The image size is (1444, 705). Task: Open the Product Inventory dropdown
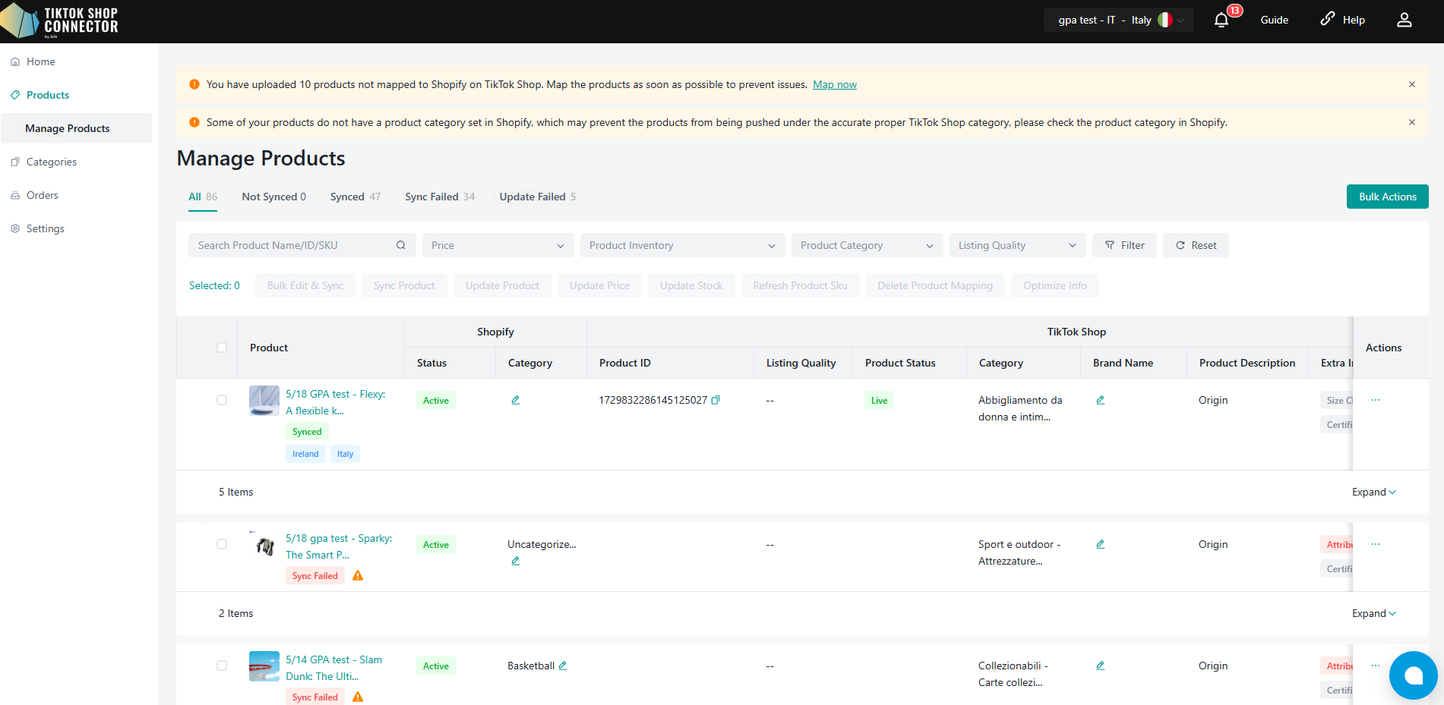[682, 245]
